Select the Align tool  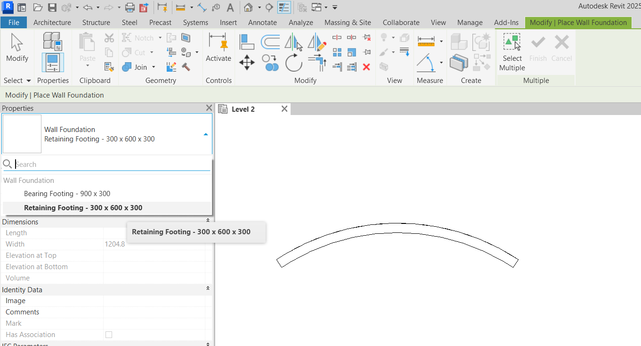click(x=247, y=42)
